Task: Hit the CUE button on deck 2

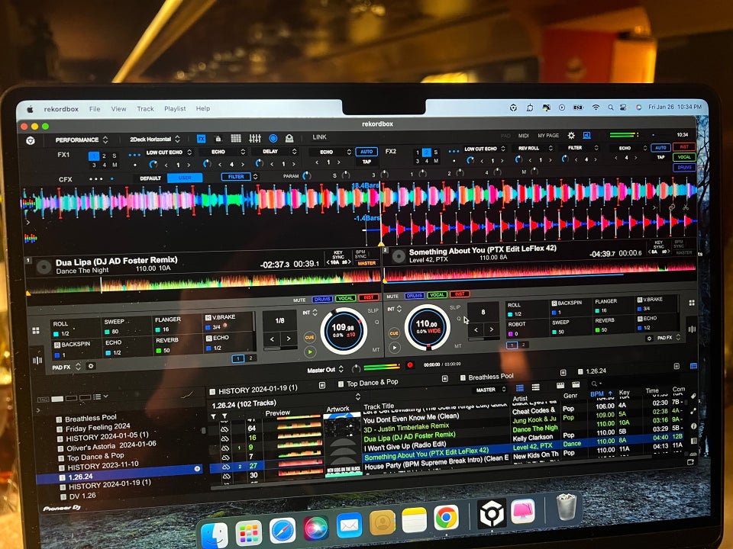Action: (394, 333)
